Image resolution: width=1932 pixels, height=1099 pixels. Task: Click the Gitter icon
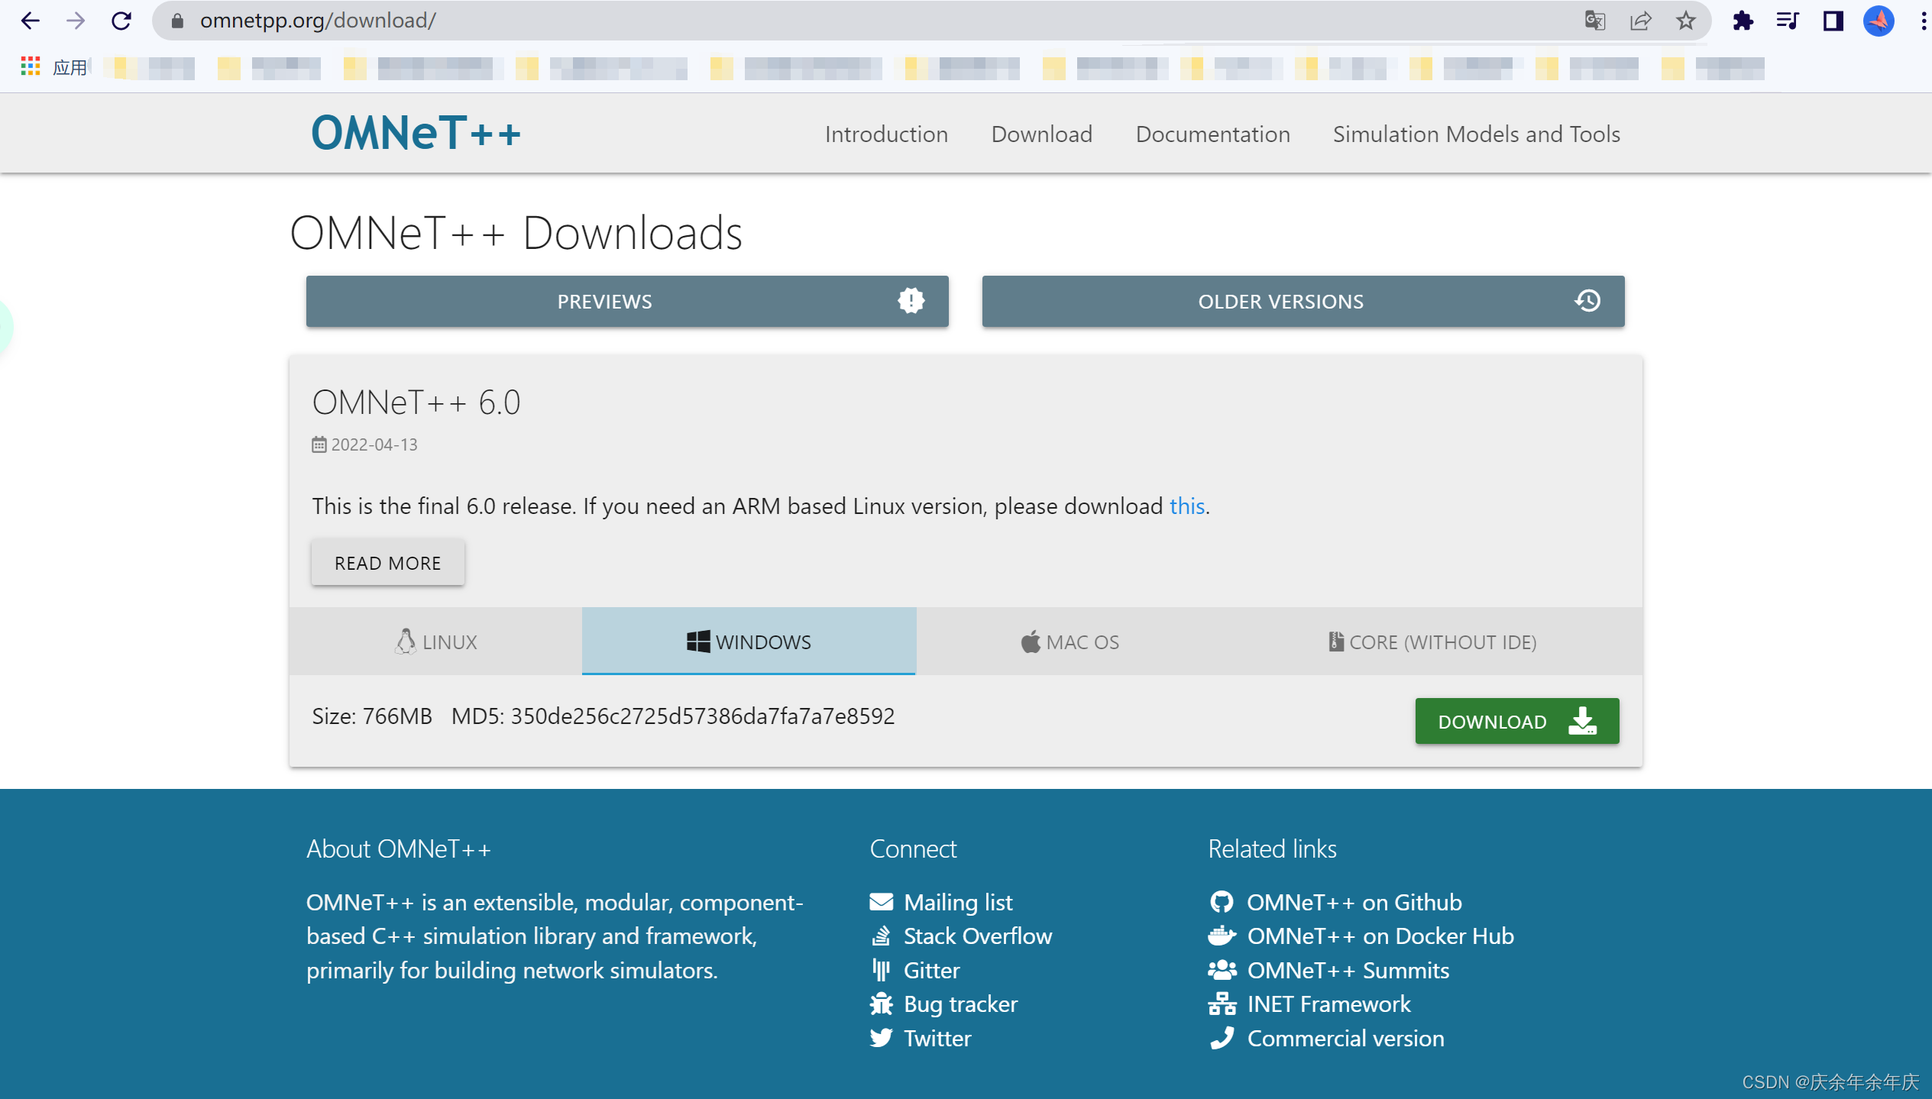click(x=881, y=970)
